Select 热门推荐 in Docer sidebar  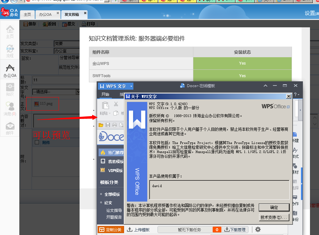click(x=111, y=152)
